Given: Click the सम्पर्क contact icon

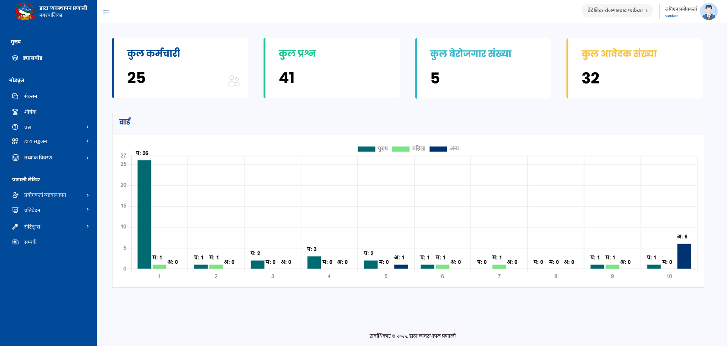Looking at the screenshot, I should click(x=15, y=242).
